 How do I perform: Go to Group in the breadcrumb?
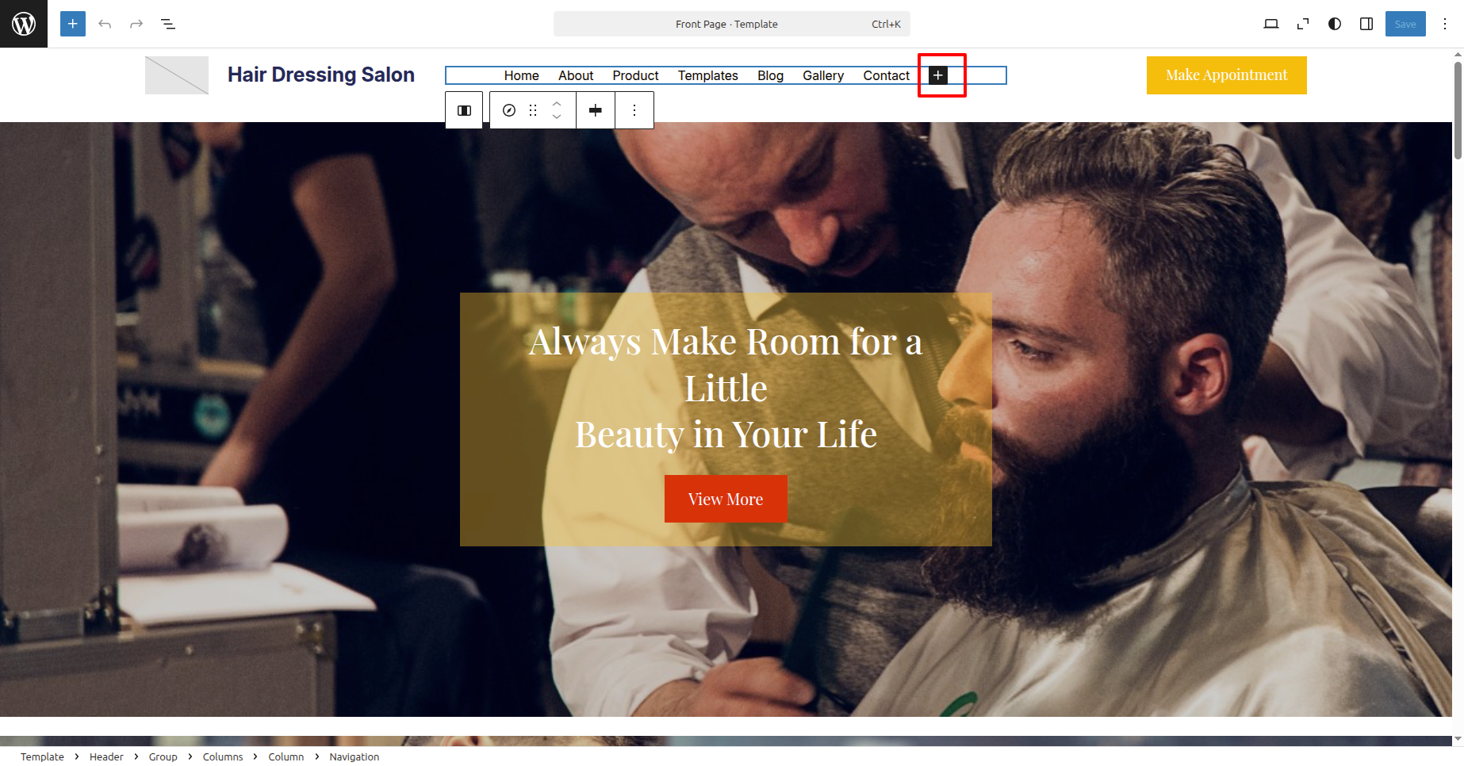pyautogui.click(x=163, y=756)
